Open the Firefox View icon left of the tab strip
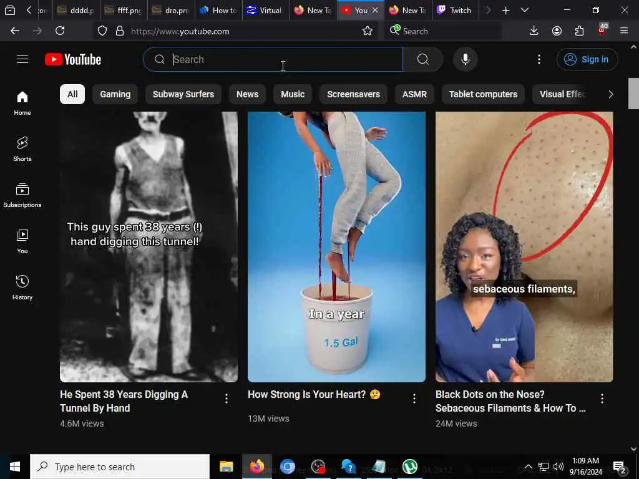 (x=10, y=11)
